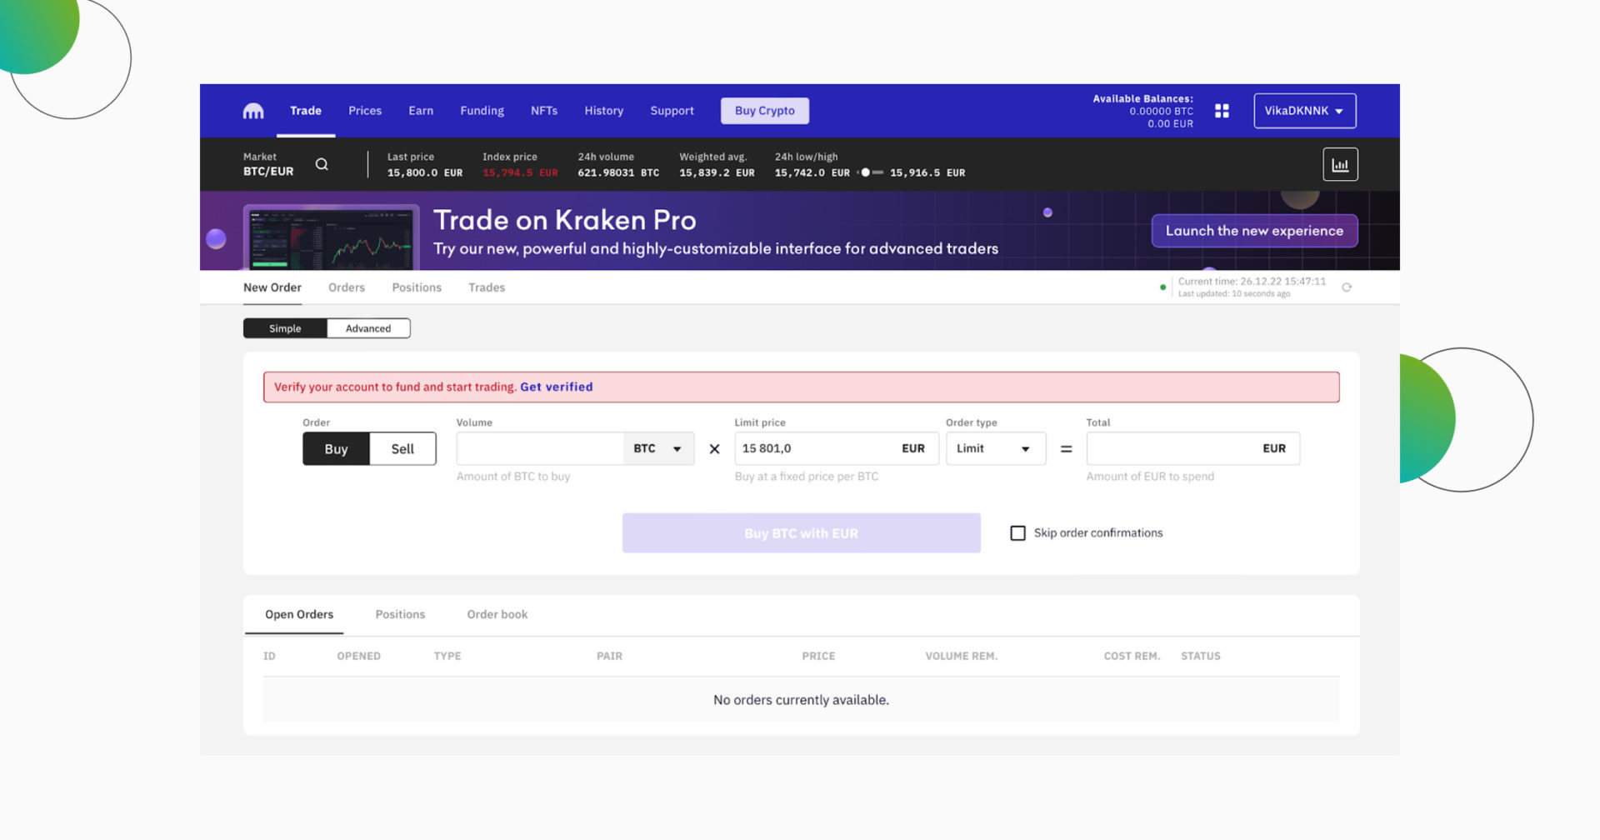Click the Weighted avg. 15,839.2 EUR value

tap(717, 172)
